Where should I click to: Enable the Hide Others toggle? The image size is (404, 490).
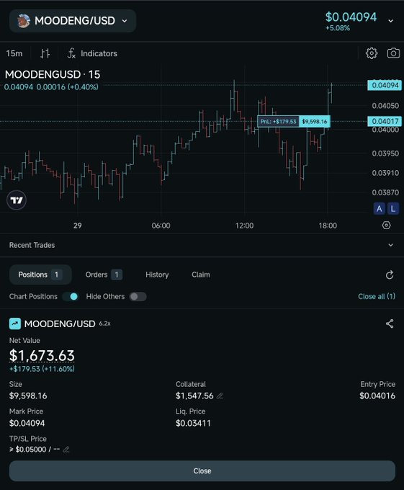[138, 297]
